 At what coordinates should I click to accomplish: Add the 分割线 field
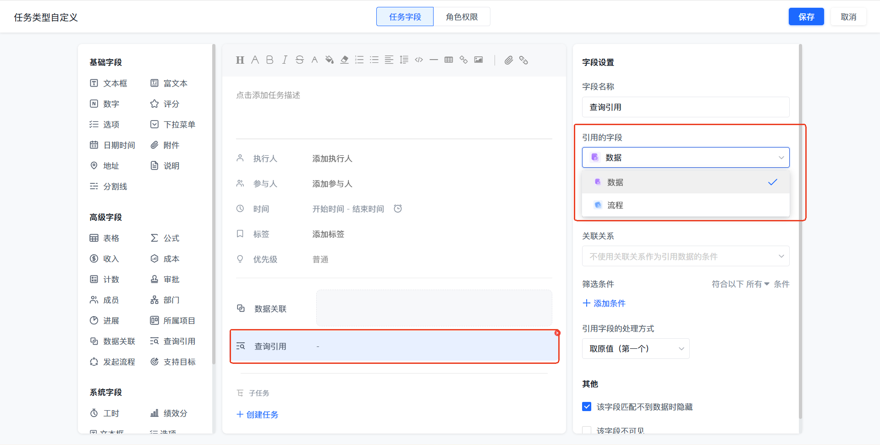pos(109,187)
